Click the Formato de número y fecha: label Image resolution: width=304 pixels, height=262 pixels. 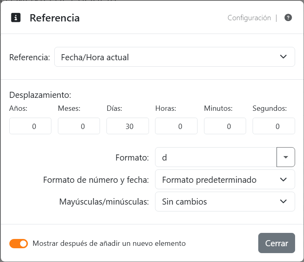point(96,180)
